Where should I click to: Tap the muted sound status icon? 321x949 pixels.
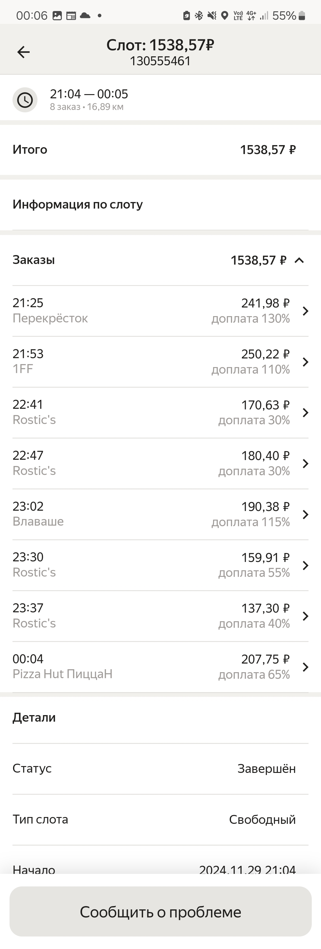212,15
